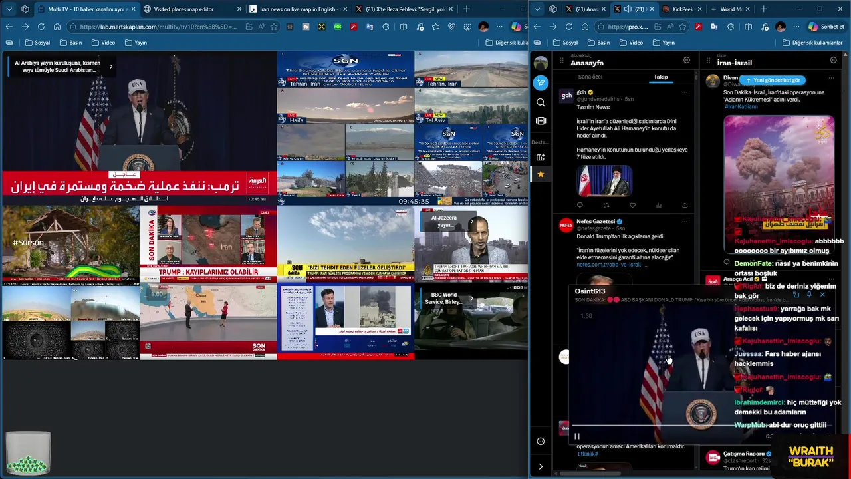Open the Workspaces icon in left browser tab bar
Viewport: 851px width, 479px height.
(x=25, y=9)
